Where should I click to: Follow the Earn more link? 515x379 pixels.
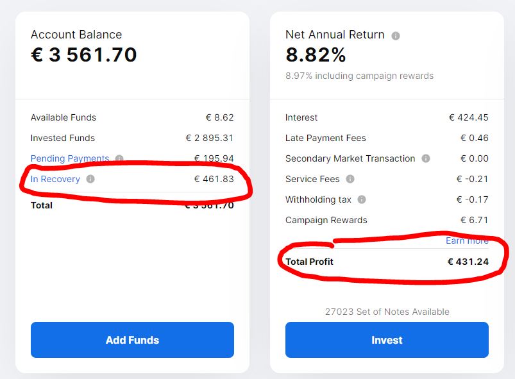[467, 240]
